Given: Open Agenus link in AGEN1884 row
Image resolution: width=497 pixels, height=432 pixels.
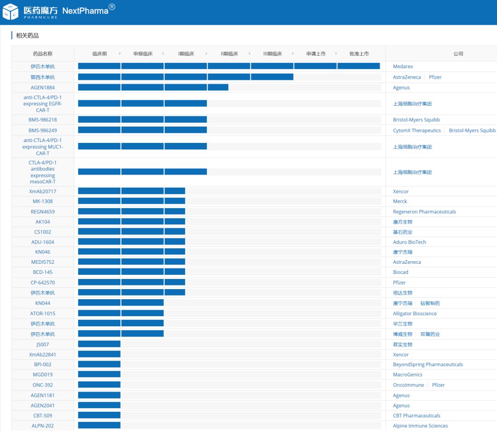Looking at the screenshot, I should coord(401,88).
